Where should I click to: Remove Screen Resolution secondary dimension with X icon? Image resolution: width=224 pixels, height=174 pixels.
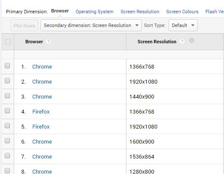click(x=192, y=40)
